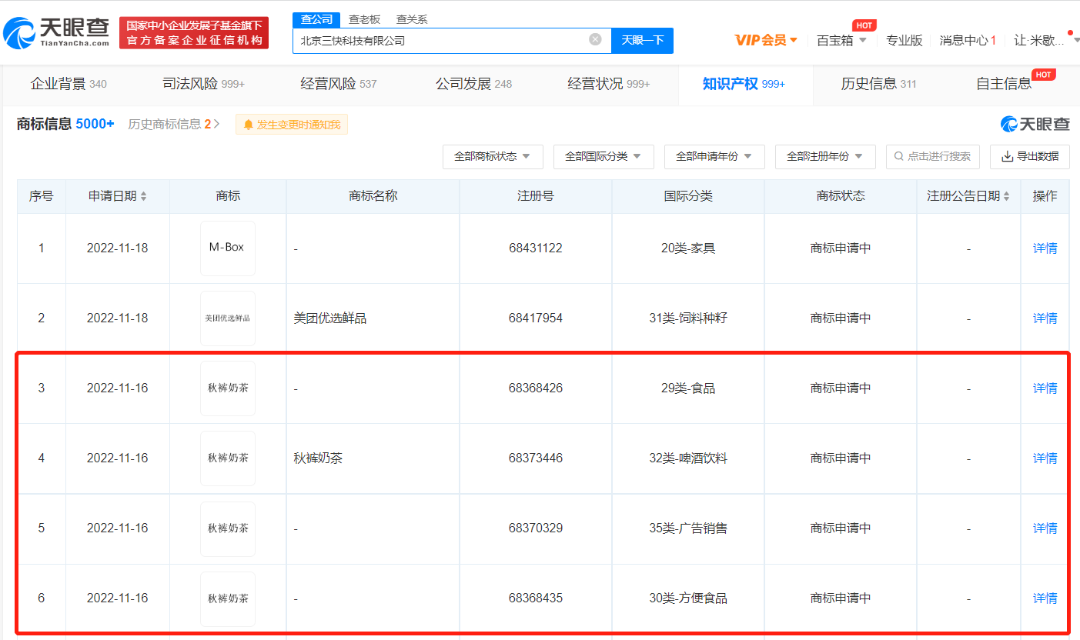Export data using 导出数据 button

[x=1029, y=157]
